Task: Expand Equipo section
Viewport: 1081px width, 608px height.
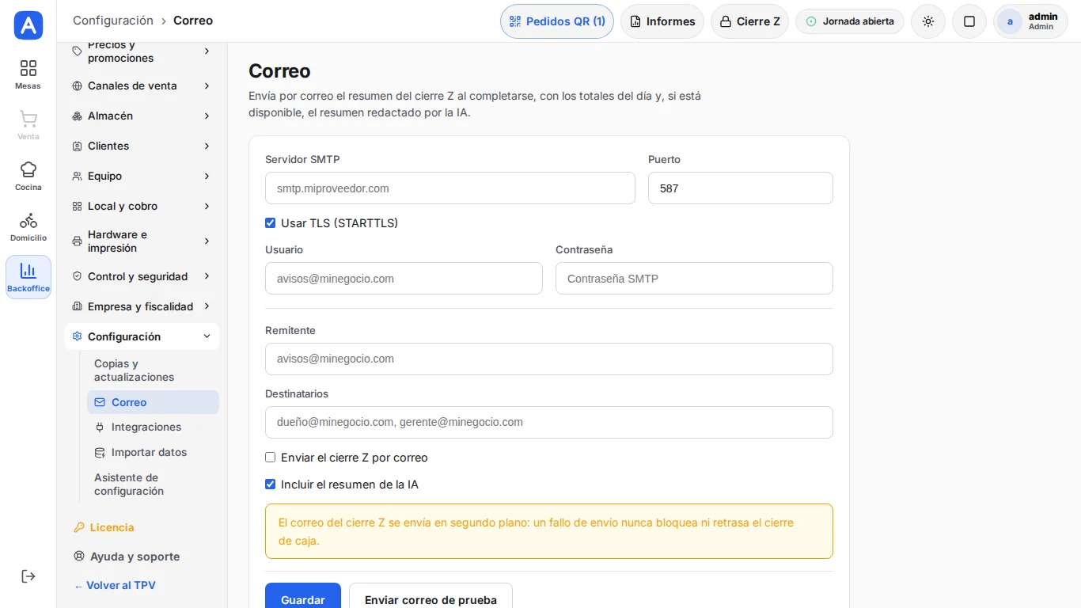Action: click(142, 176)
